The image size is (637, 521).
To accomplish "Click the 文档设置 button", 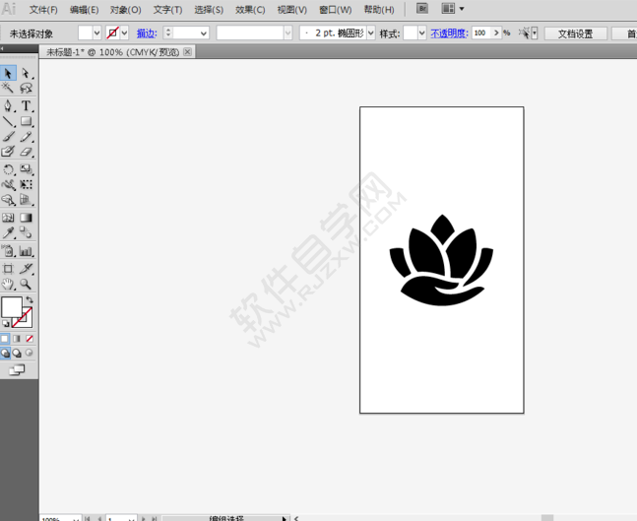I will point(575,33).
